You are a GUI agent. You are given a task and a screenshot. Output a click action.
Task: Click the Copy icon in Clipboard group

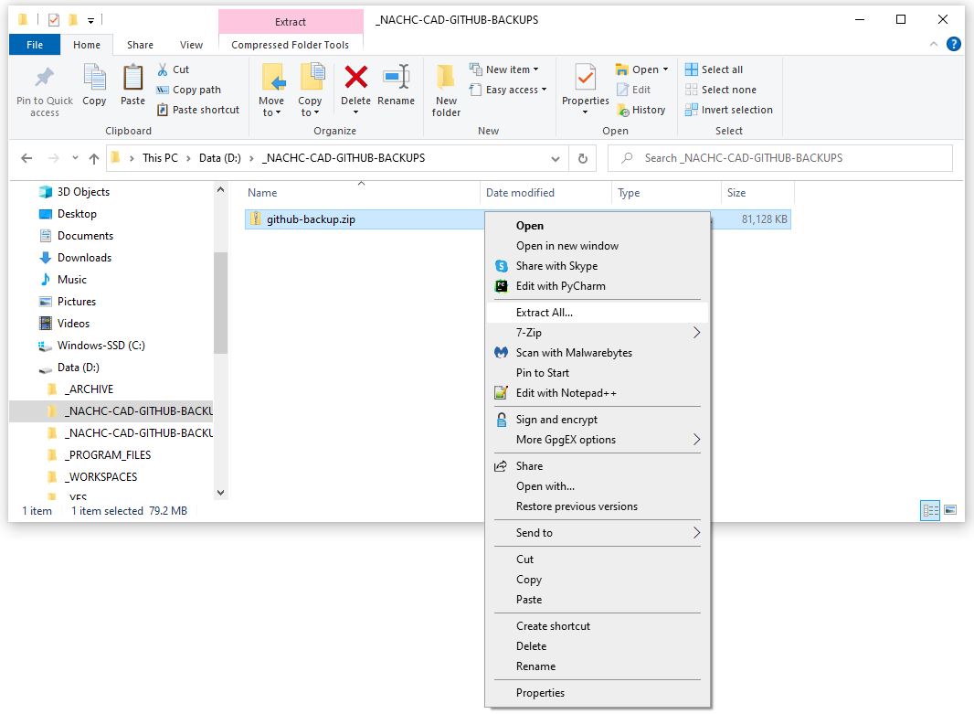pos(94,78)
